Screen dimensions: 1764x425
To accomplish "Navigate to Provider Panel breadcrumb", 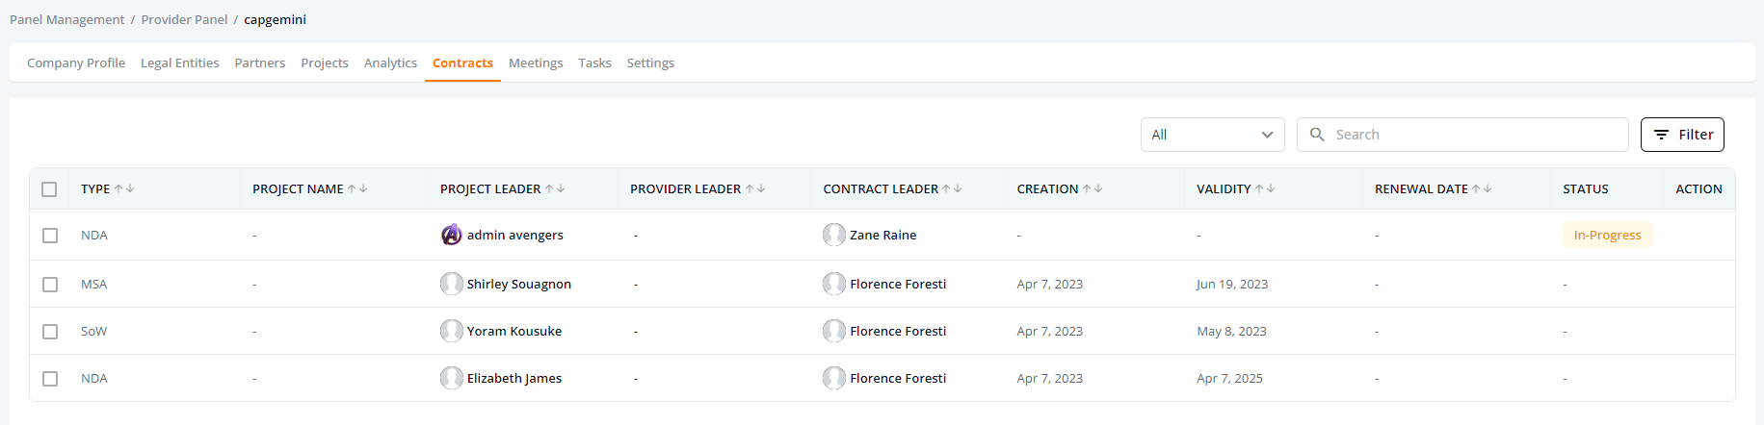I will coord(184,19).
